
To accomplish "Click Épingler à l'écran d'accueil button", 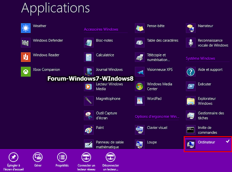I will (14, 162).
